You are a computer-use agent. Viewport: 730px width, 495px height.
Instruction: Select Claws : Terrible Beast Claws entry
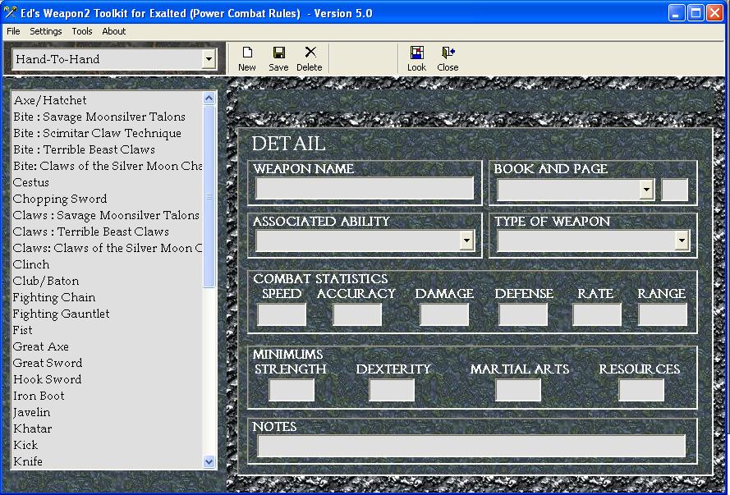click(x=91, y=231)
